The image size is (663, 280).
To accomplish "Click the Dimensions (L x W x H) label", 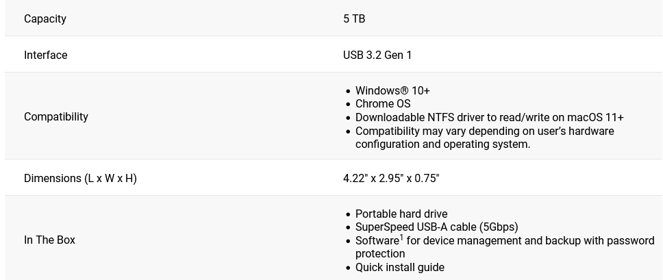I will (80, 178).
